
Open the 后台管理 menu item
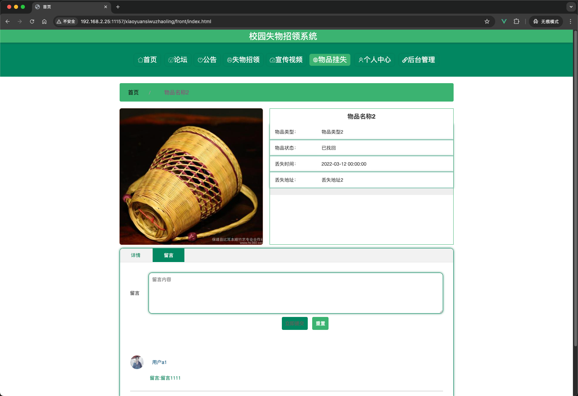[419, 60]
